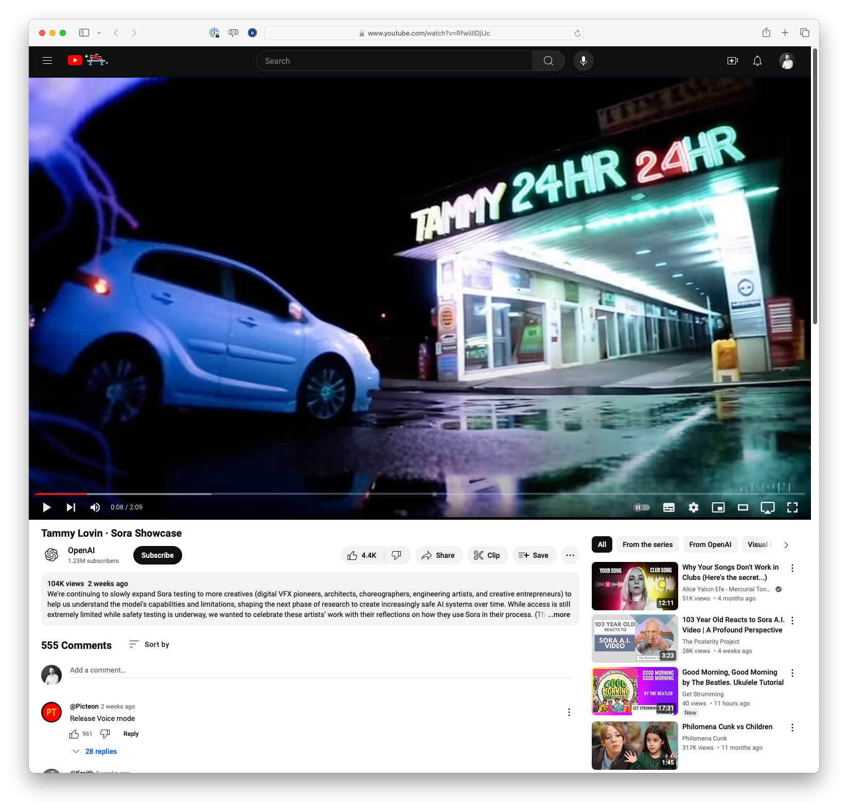Click the AirPlay icon in player
Image resolution: width=848 pixels, height=811 pixels.
pos(767,507)
